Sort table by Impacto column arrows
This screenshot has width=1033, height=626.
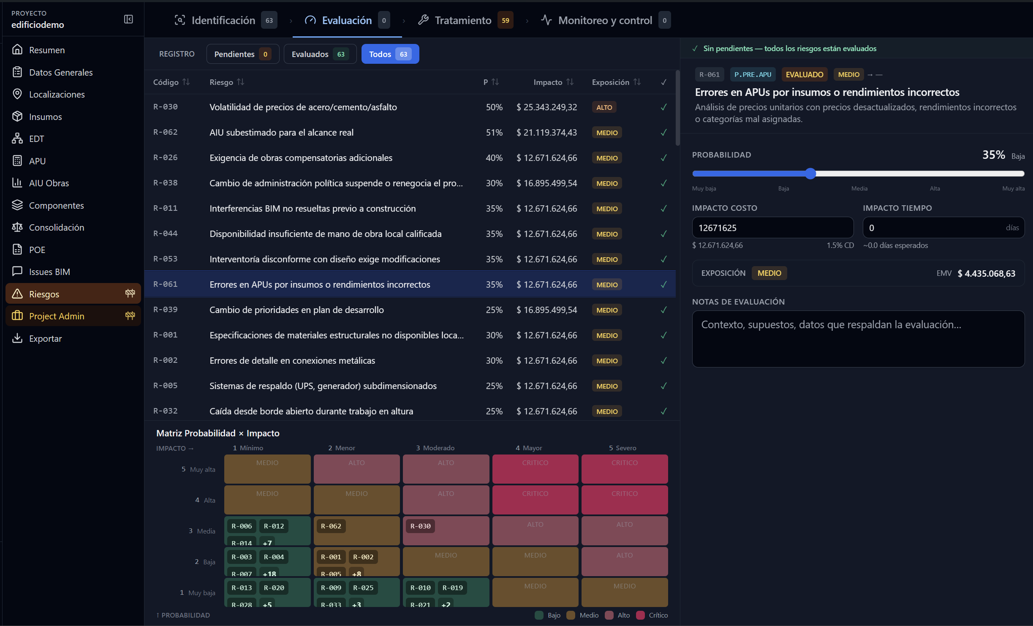point(570,82)
